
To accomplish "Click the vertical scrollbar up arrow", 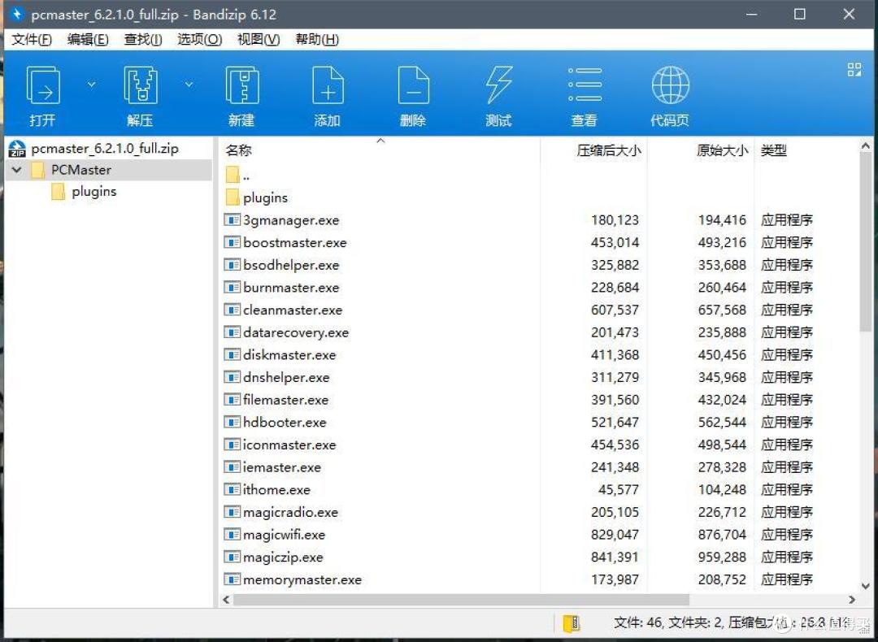I will pyautogui.click(x=865, y=145).
